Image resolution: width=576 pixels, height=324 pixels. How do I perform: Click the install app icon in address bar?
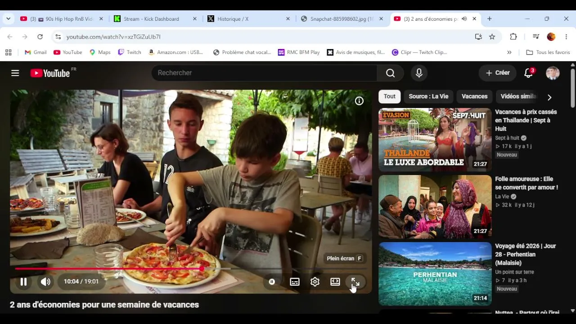[x=478, y=37]
